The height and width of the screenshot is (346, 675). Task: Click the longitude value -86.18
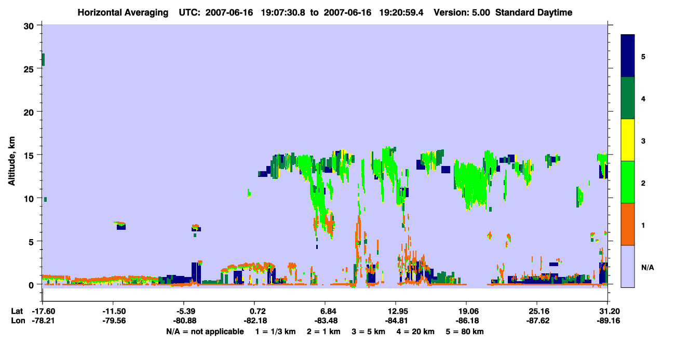tap(466, 321)
